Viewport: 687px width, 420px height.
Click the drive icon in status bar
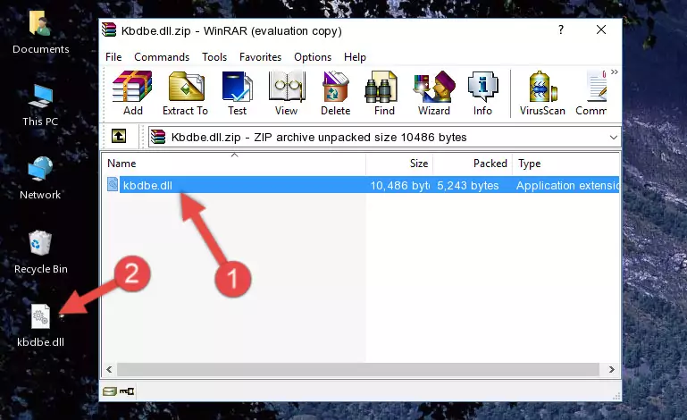(110, 391)
